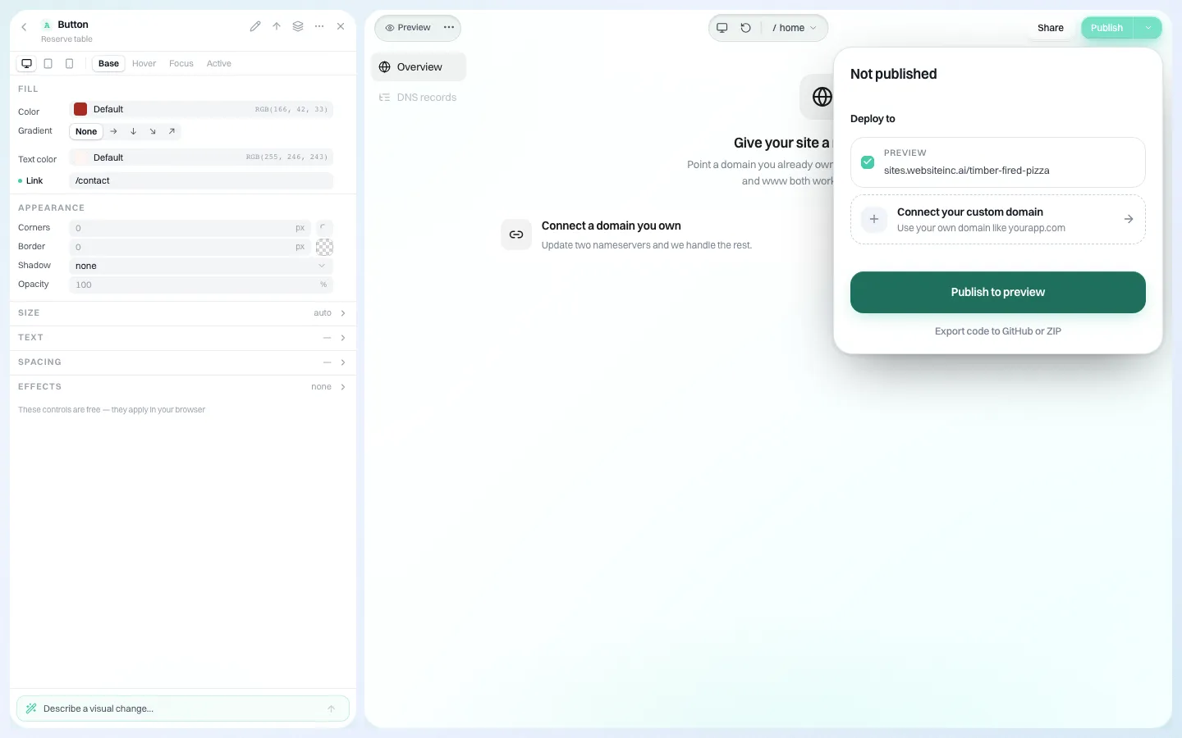The height and width of the screenshot is (738, 1182).
Task: Open more options next to Preview
Action: pyautogui.click(x=449, y=27)
